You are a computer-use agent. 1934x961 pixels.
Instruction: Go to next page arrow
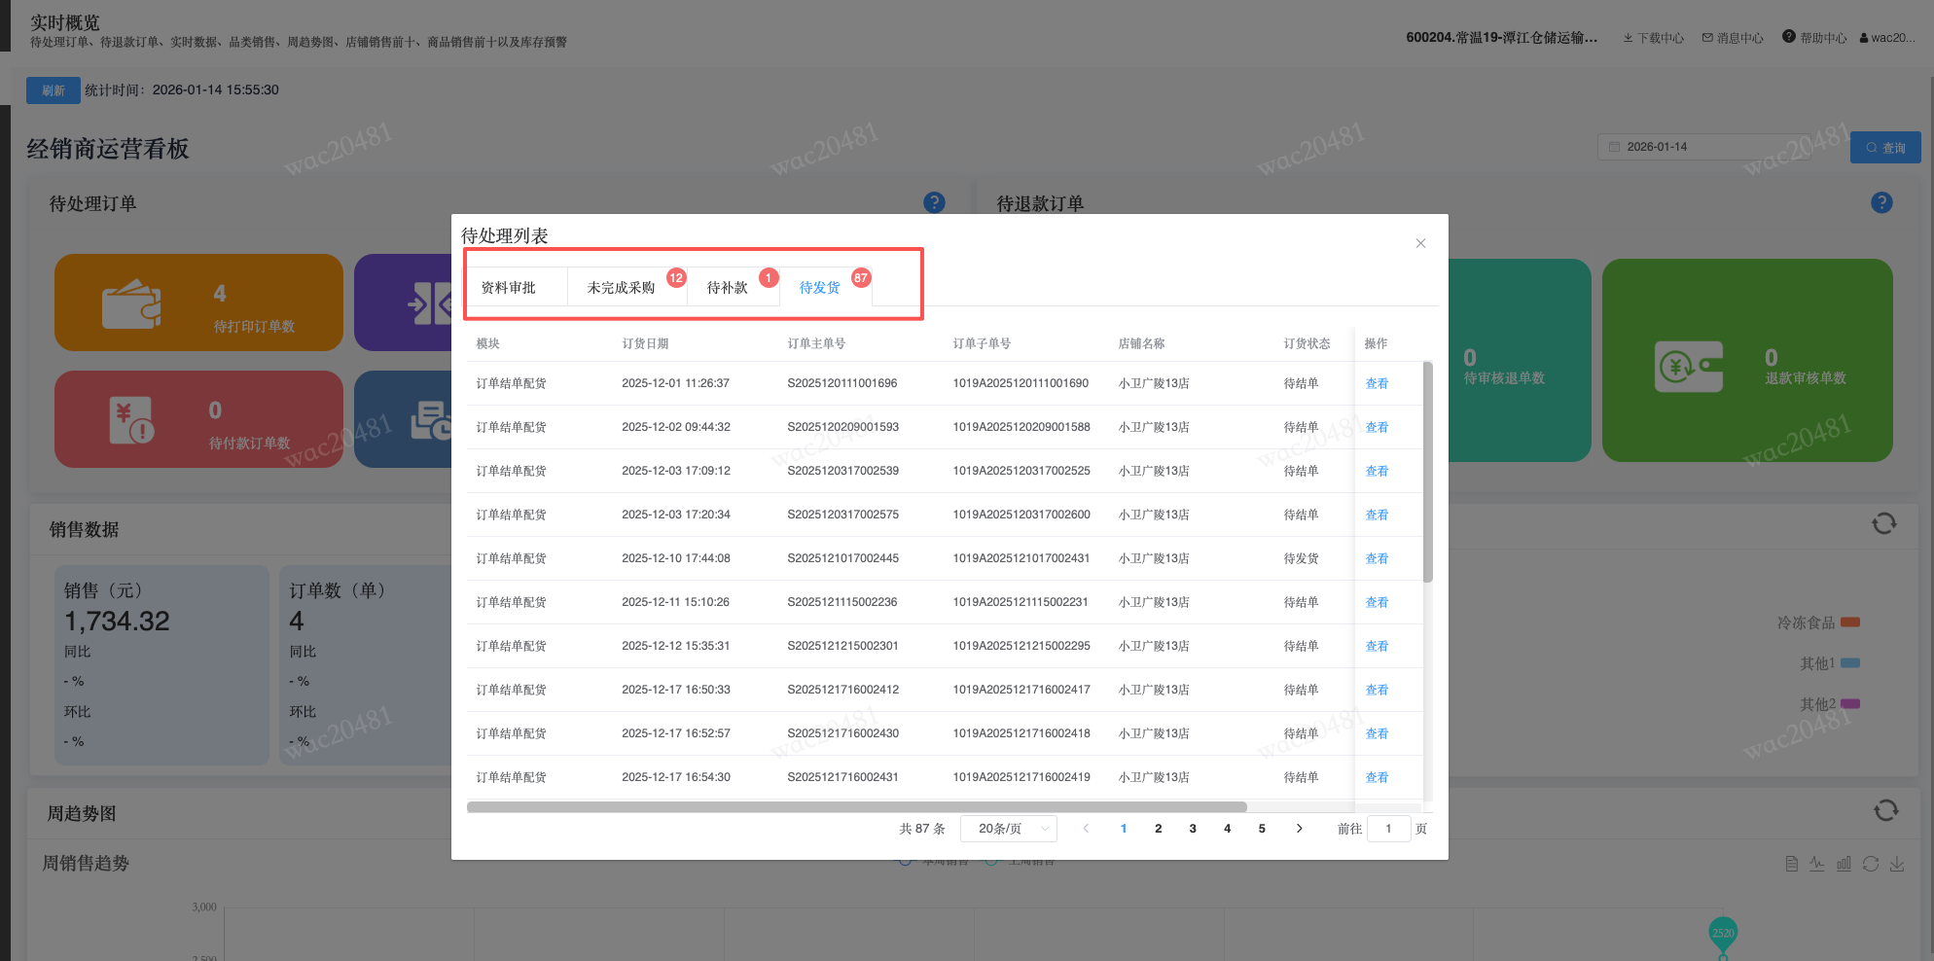[x=1299, y=829]
